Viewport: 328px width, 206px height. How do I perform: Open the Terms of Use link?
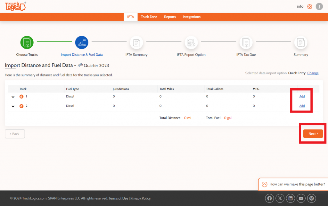tap(118, 198)
